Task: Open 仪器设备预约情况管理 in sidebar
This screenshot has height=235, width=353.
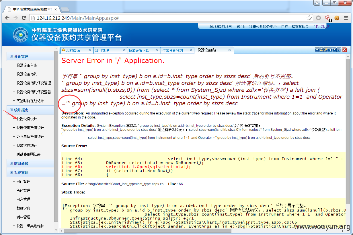Action: coord(34,83)
